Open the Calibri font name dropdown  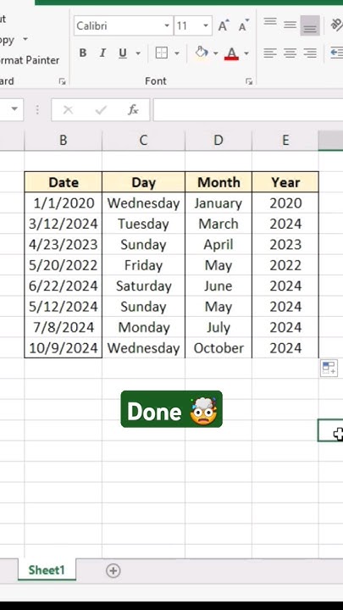point(167,26)
